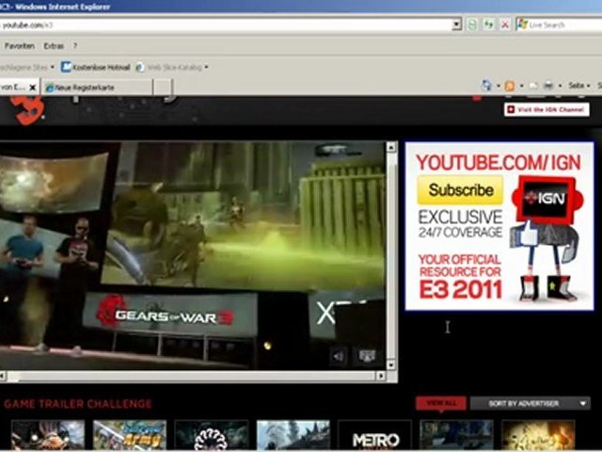The image size is (602, 452).
Task: Select the red View All button
Action: pyautogui.click(x=441, y=403)
